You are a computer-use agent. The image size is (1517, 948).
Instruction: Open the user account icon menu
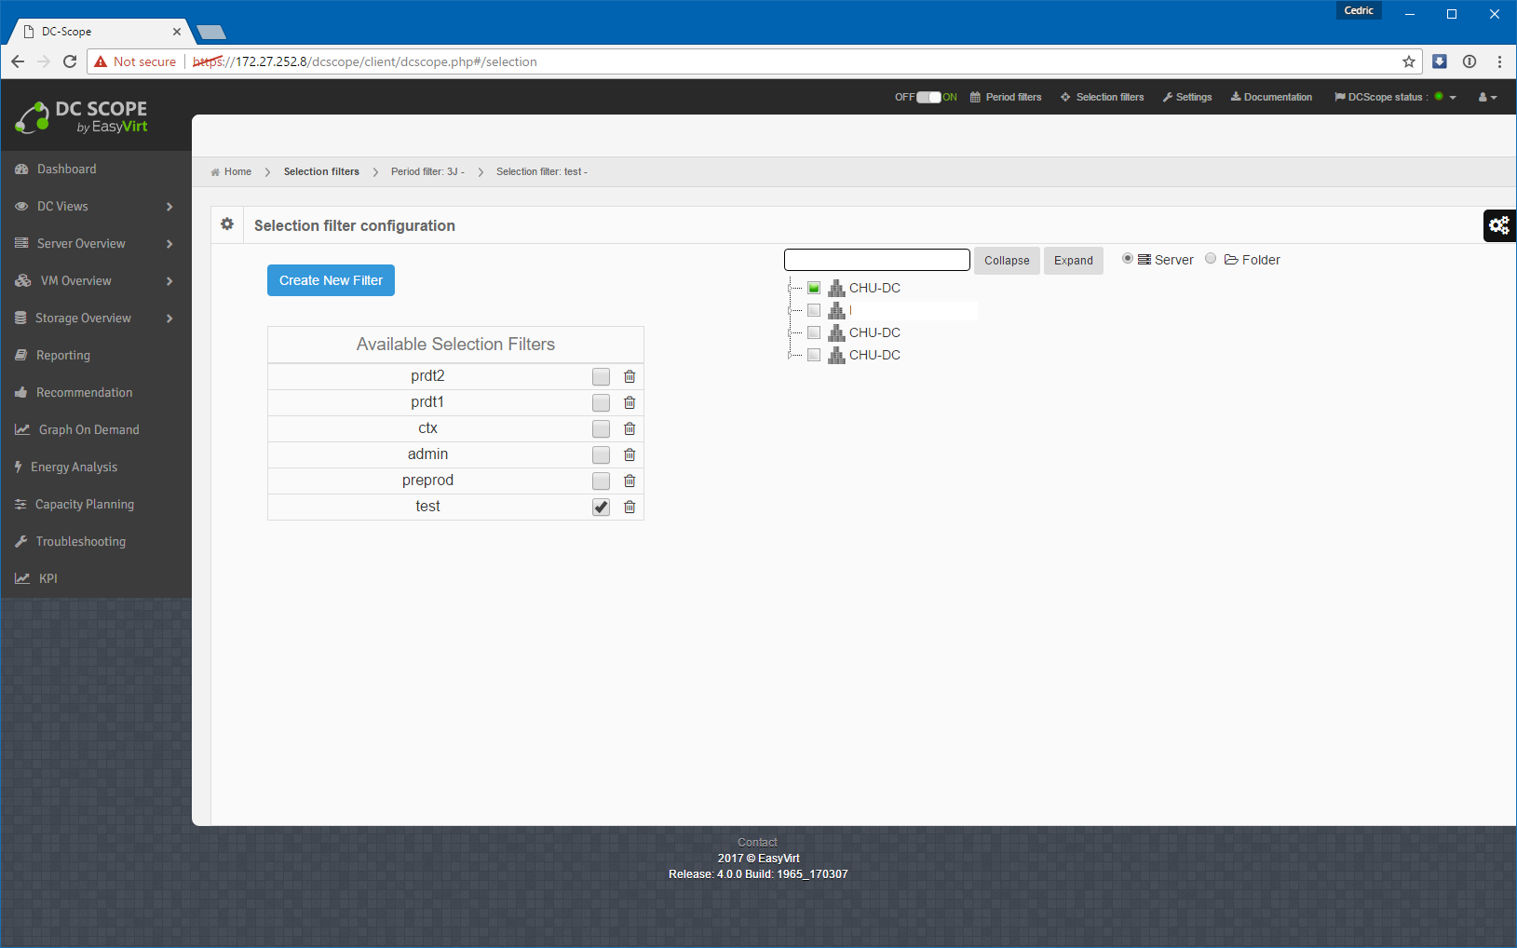click(x=1487, y=97)
